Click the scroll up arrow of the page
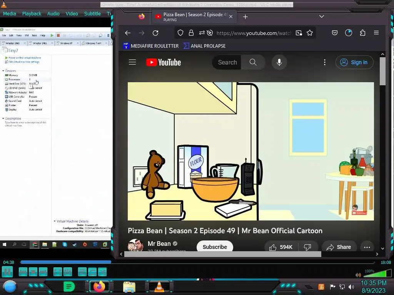 [382, 54]
